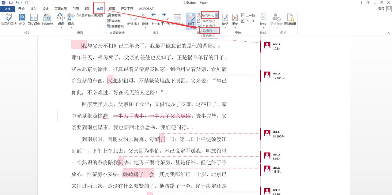Save the document from quick access toolbar

click(x=10, y=3)
